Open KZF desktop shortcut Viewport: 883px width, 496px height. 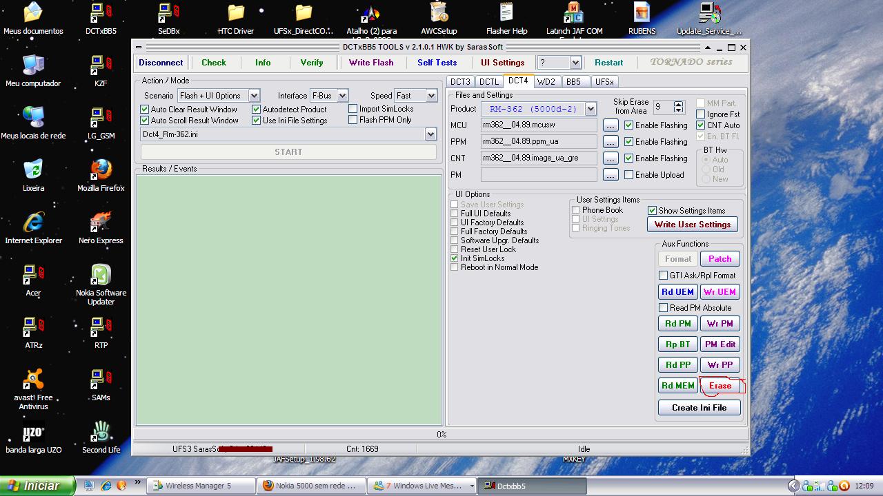click(101, 71)
